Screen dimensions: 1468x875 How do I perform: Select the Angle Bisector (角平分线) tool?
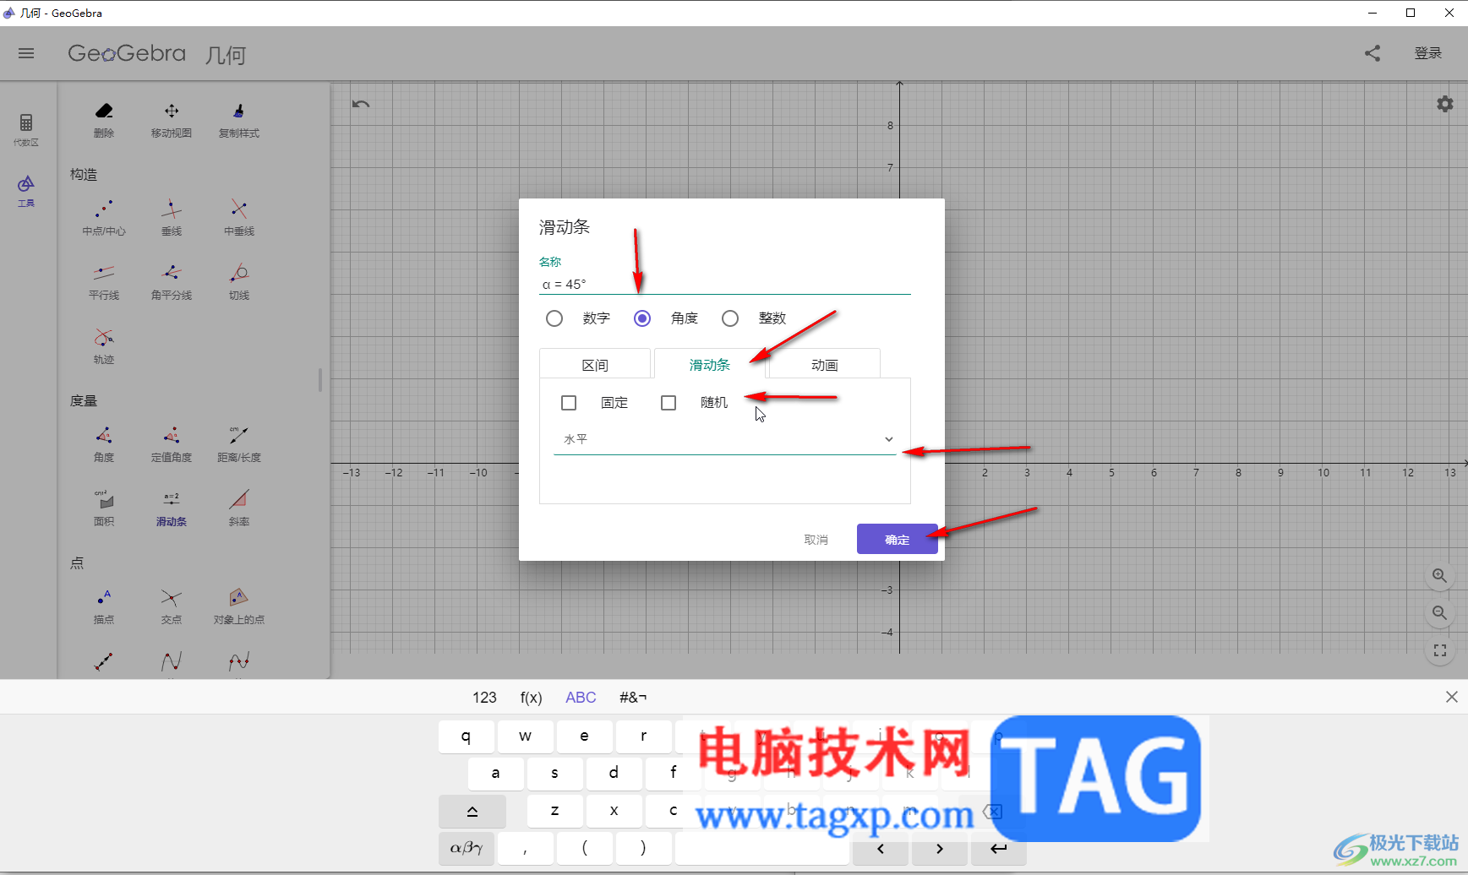pyautogui.click(x=172, y=282)
